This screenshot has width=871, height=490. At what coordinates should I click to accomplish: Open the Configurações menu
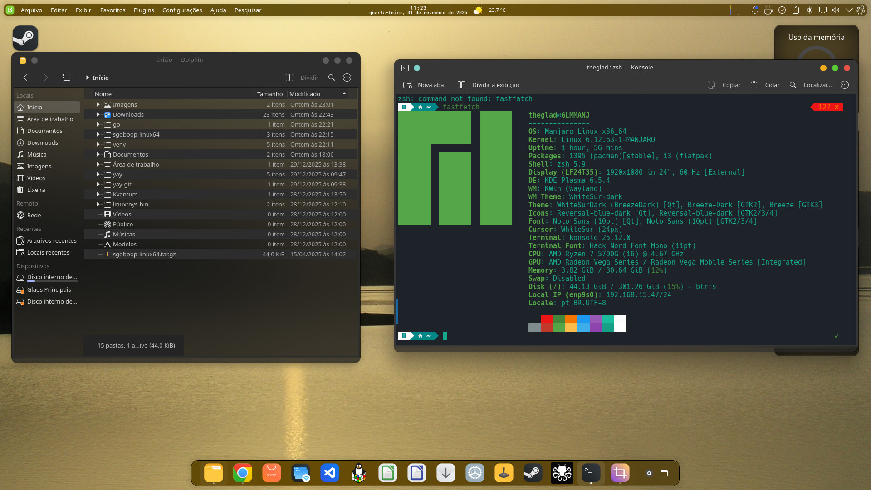tap(182, 10)
